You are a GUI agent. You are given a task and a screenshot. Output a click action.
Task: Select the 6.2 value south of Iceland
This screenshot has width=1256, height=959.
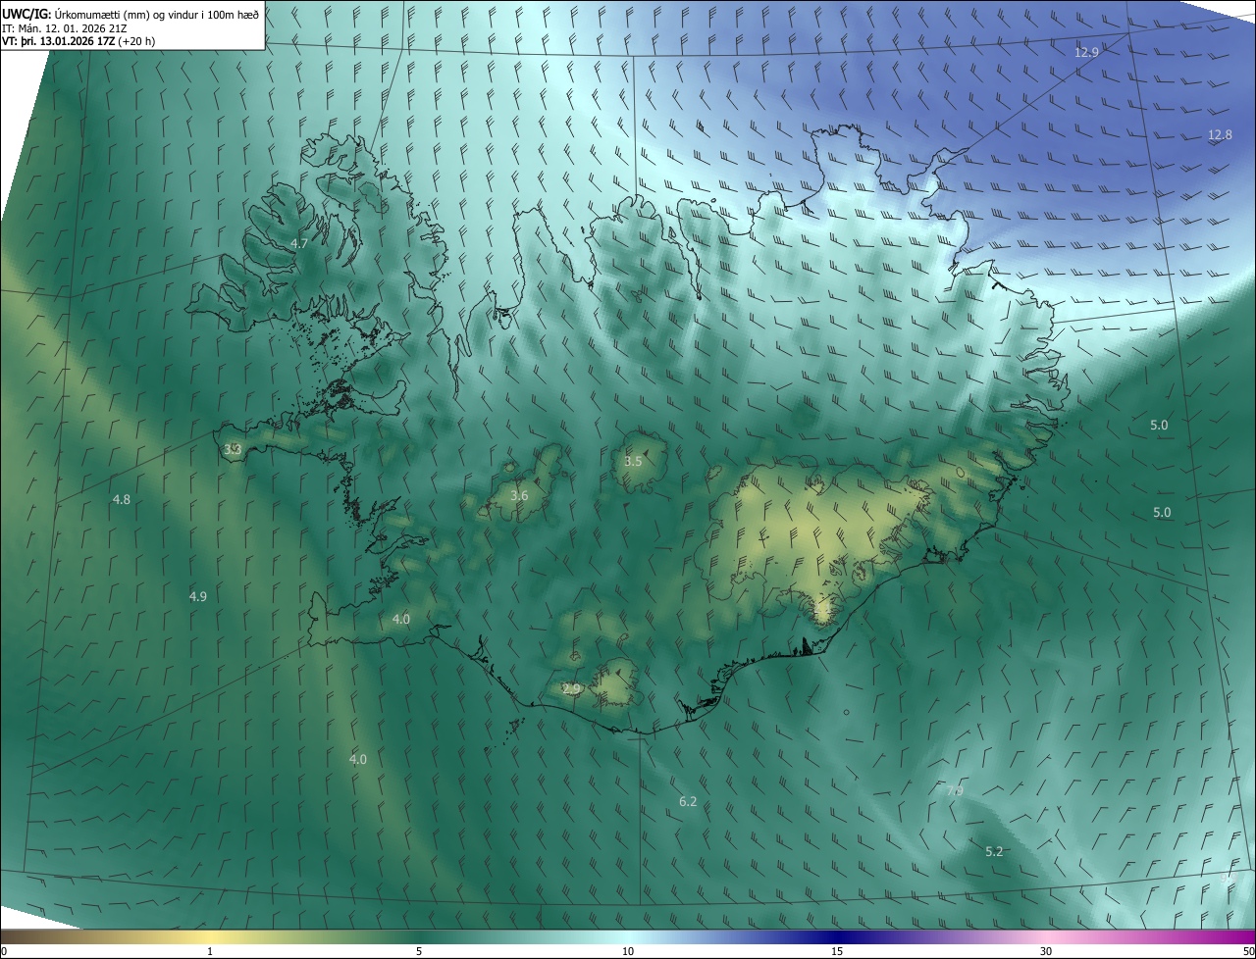point(688,801)
